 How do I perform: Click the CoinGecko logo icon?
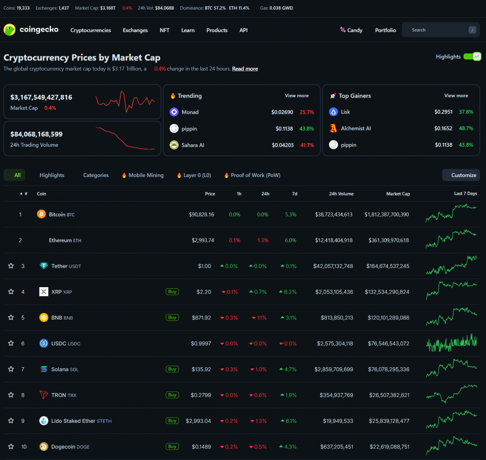pos(10,30)
